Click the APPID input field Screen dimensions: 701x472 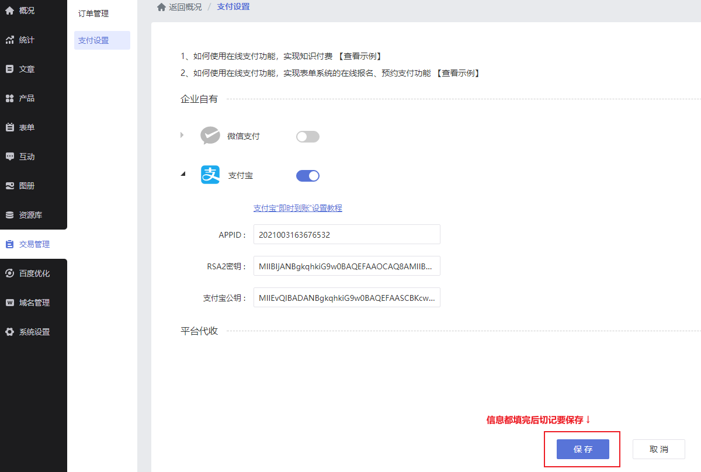pyautogui.click(x=347, y=234)
